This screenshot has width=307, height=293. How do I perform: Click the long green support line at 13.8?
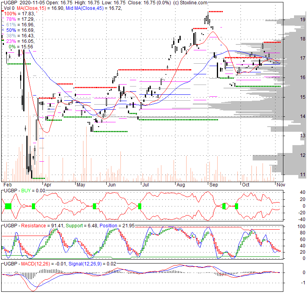coord(178,120)
